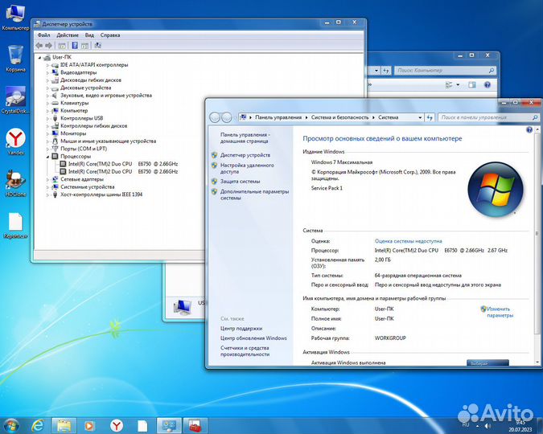Click Система и безопасность breadcrumb
The image size is (543, 434).
[x=339, y=117]
